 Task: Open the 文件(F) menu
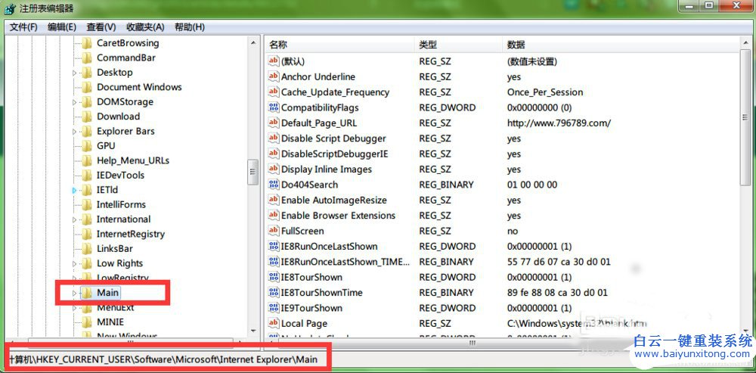click(x=23, y=27)
